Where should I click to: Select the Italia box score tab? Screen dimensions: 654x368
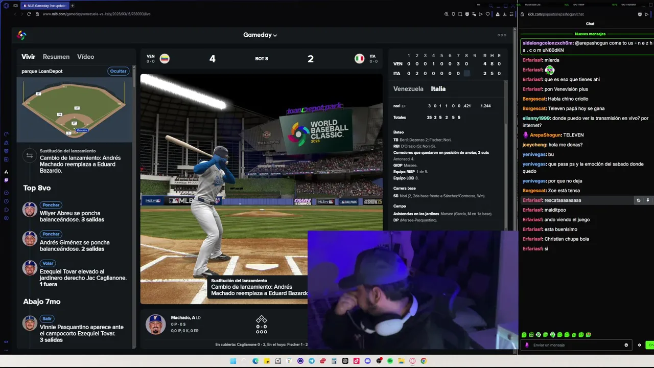(438, 89)
